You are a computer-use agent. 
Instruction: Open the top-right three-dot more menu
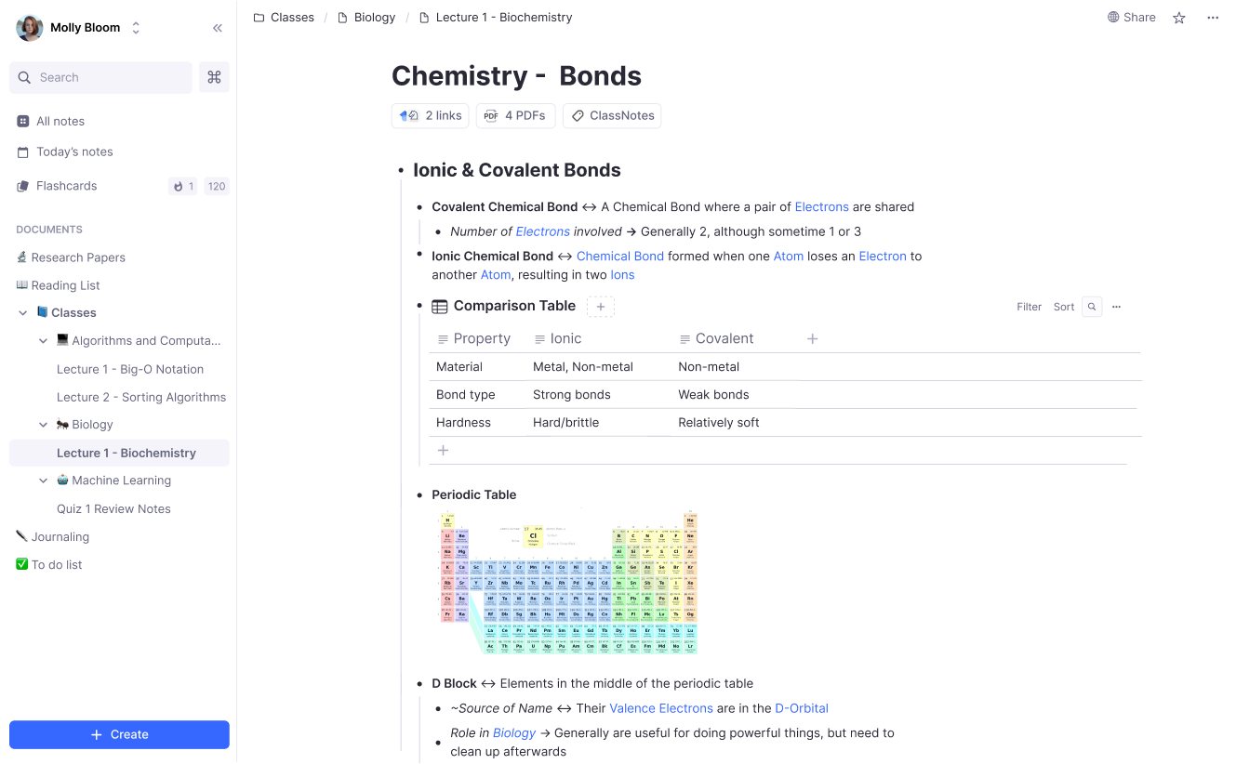[x=1213, y=18]
